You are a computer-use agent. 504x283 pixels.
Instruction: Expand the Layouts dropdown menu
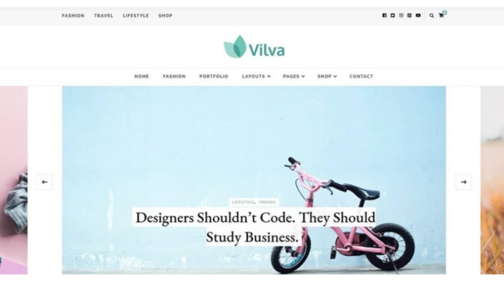click(256, 76)
